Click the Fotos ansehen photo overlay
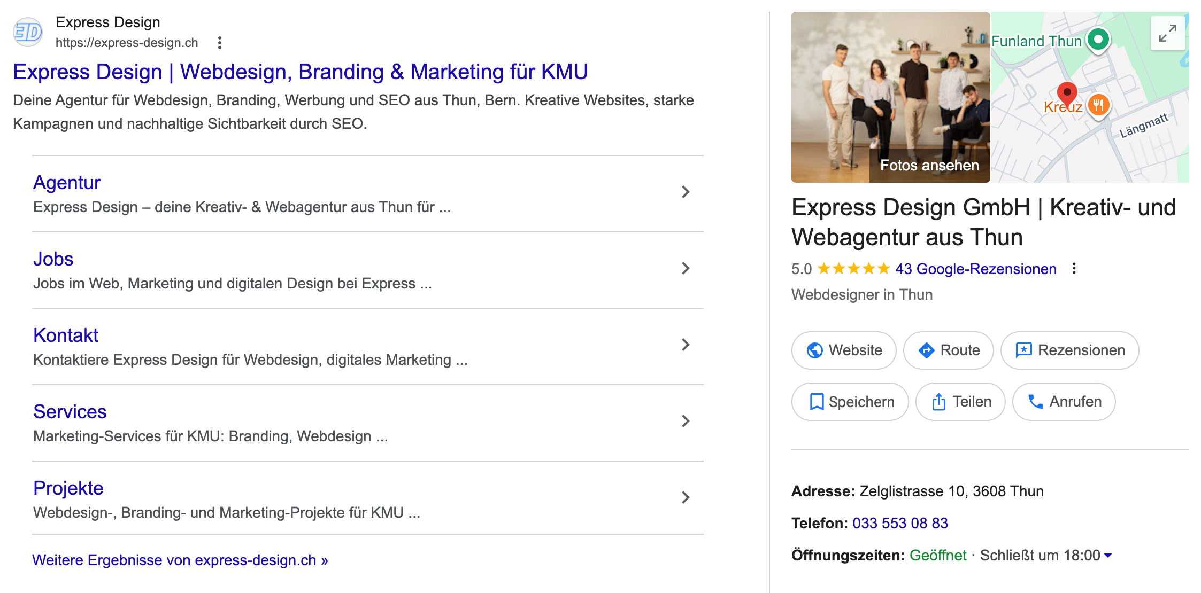Viewport: 1201px width, 593px height. tap(927, 165)
